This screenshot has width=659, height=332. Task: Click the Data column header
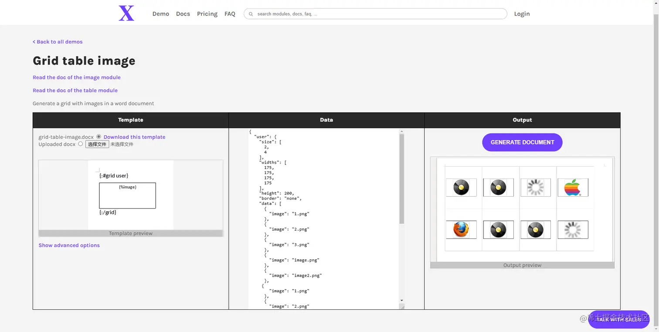pos(326,120)
